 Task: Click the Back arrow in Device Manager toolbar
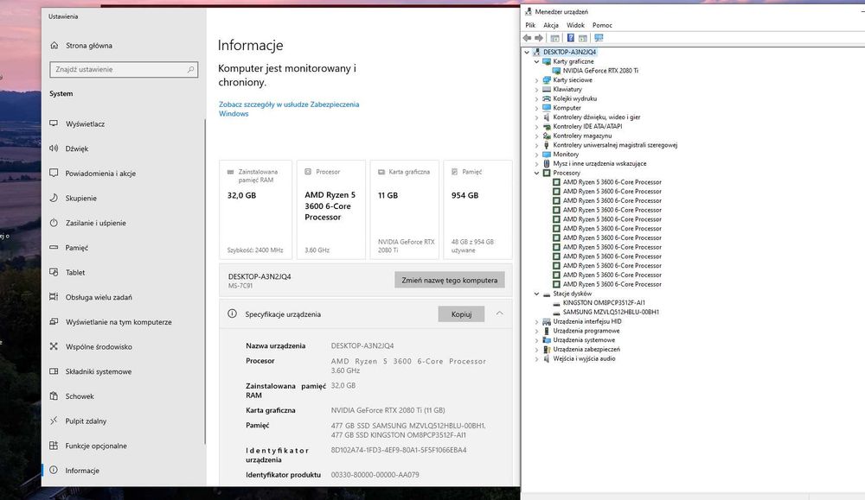pyautogui.click(x=527, y=38)
